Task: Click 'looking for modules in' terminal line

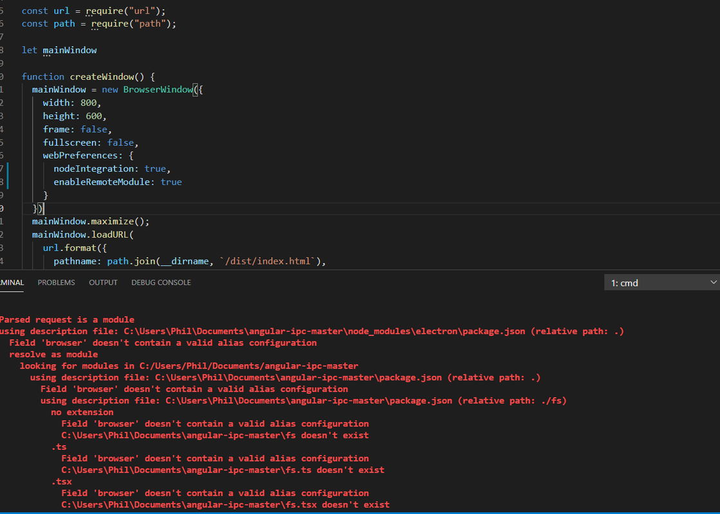Action: [189, 366]
